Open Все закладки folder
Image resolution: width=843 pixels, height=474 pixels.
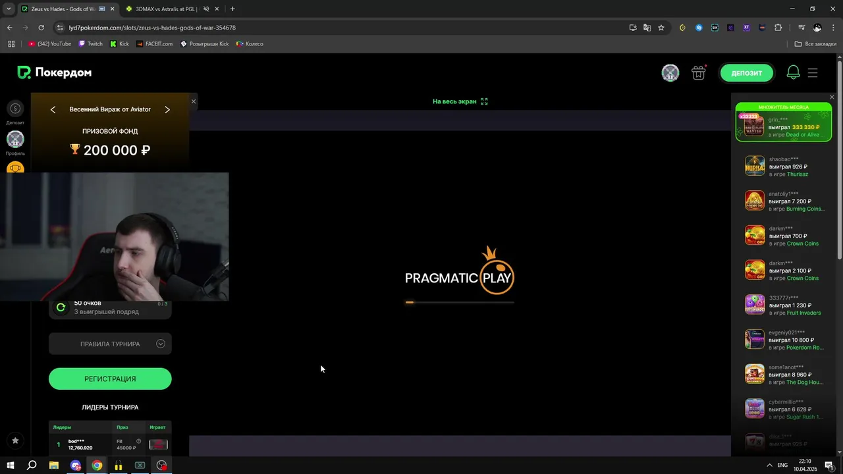pos(815,44)
